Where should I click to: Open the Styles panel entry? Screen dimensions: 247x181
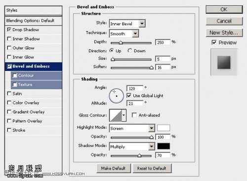(34, 10)
